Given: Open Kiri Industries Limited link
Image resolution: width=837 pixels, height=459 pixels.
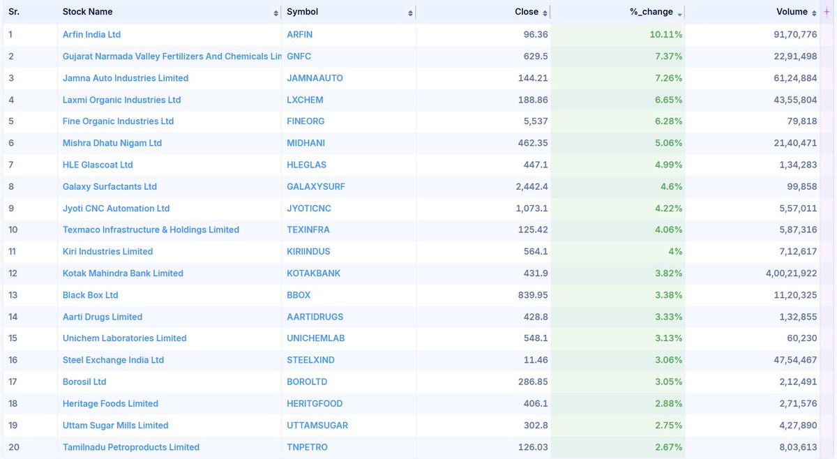Looking at the screenshot, I should point(107,251).
